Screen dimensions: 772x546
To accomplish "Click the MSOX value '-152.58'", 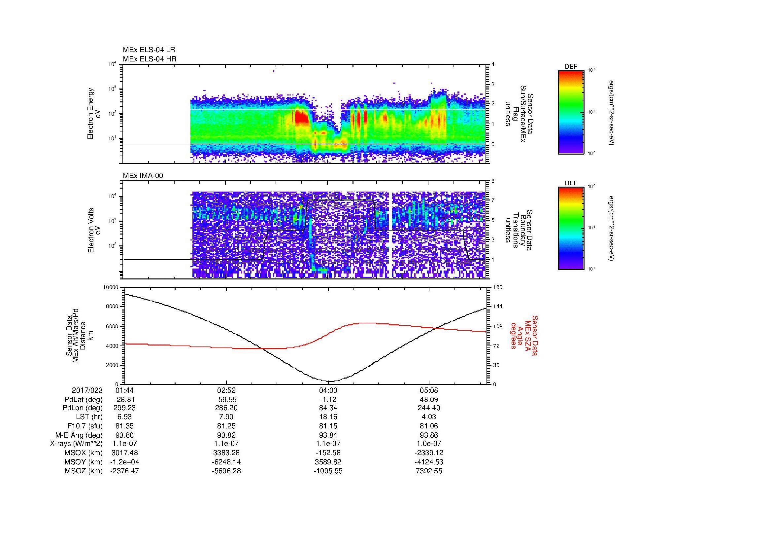I will (x=328, y=453).
